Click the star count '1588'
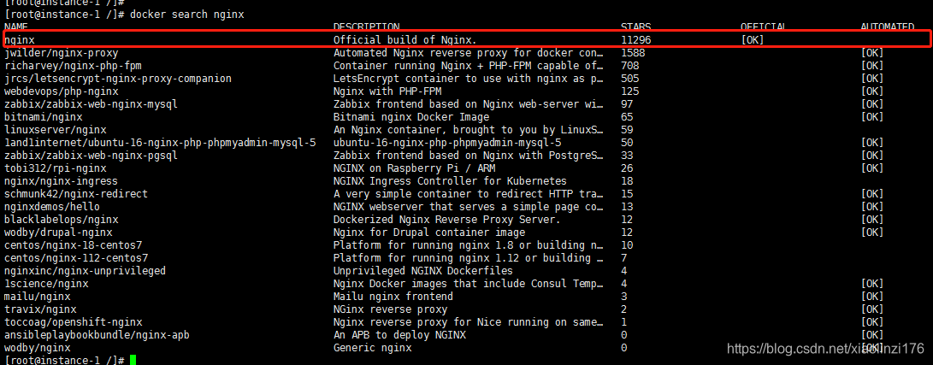The height and width of the screenshot is (365, 933). click(633, 53)
